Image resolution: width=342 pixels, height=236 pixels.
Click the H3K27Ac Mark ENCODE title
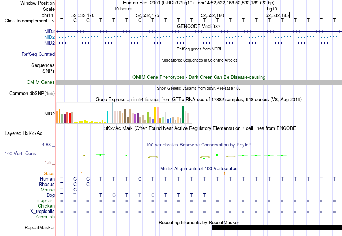[x=199, y=128]
